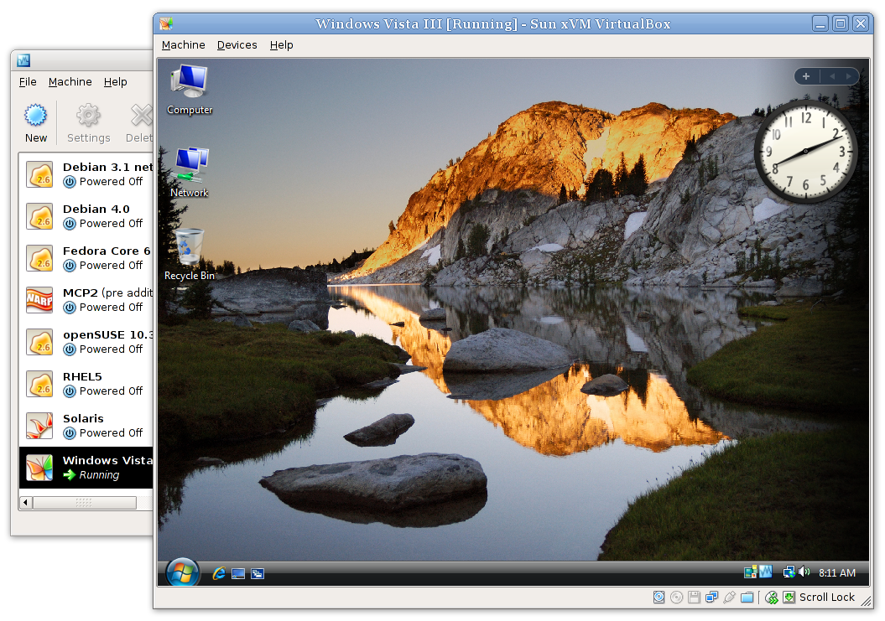Click the USB devices status bar icon

point(729,598)
